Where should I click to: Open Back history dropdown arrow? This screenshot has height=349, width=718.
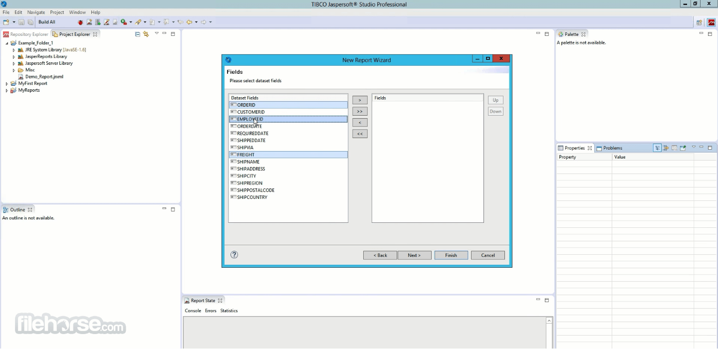pos(196,22)
